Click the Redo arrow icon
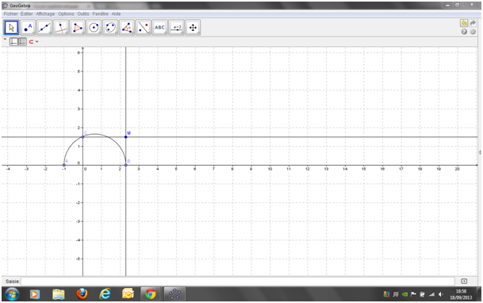Screen dimensions: 483x303 point(473,23)
